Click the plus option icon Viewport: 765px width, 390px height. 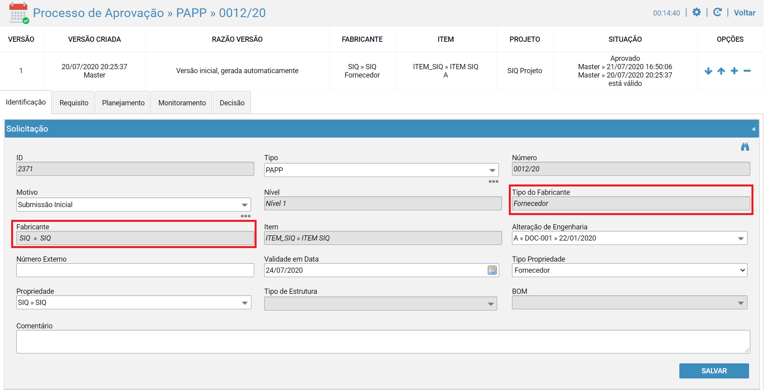734,71
